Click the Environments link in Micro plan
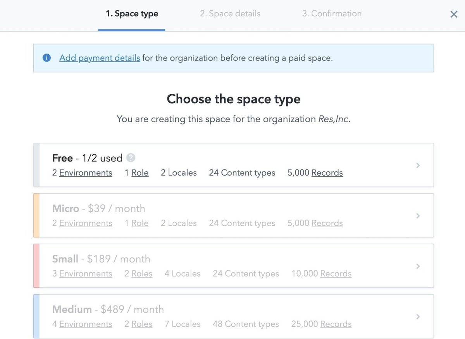465x339 pixels. (x=86, y=223)
